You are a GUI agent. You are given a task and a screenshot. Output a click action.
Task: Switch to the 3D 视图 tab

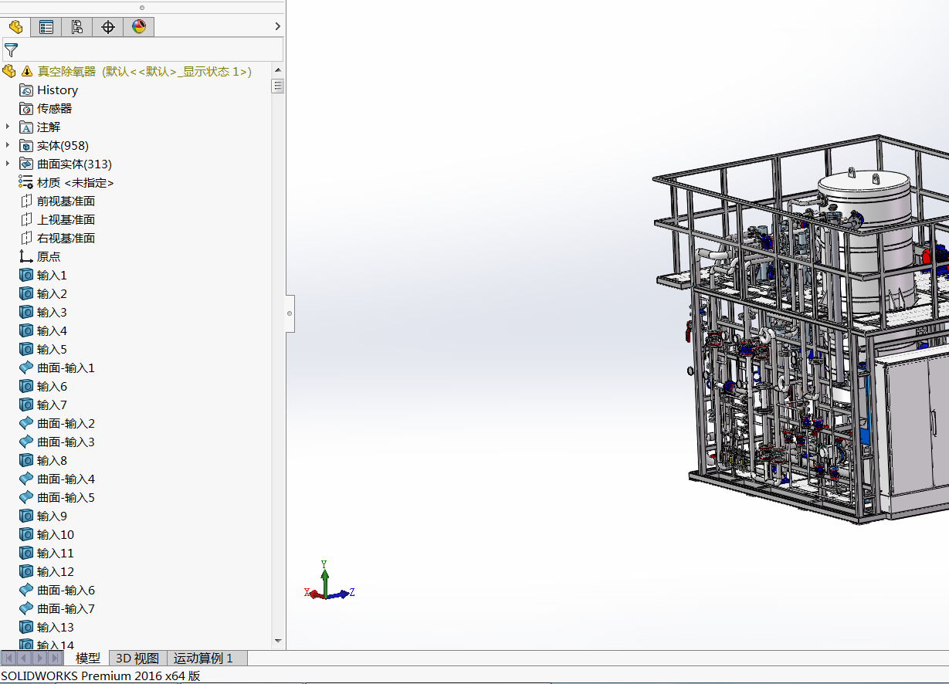tap(137, 659)
